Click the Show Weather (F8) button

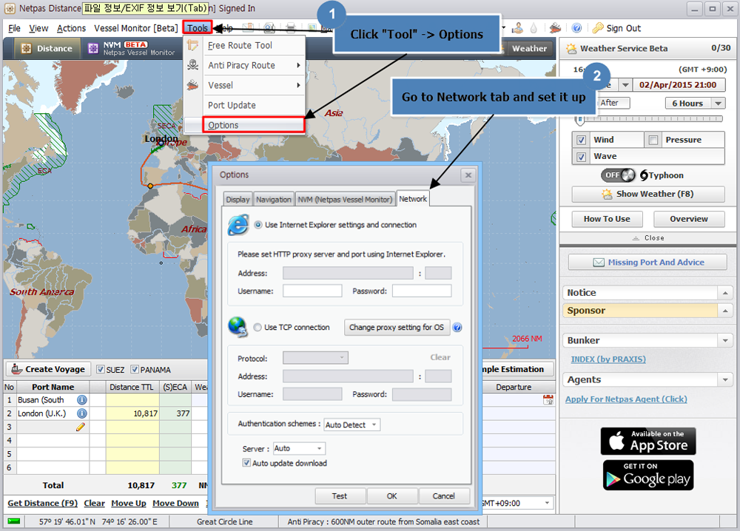648,194
